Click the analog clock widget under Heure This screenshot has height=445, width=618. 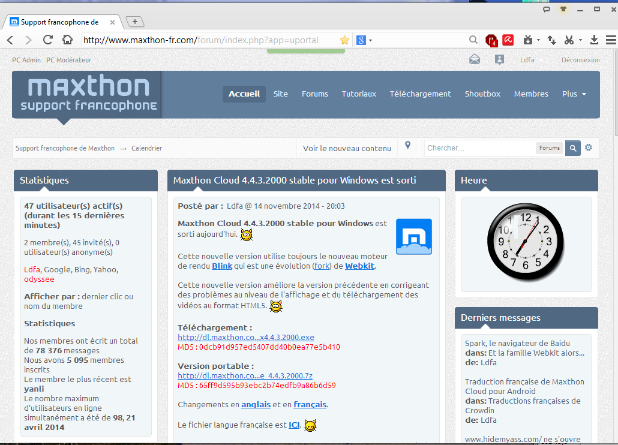coord(526,242)
